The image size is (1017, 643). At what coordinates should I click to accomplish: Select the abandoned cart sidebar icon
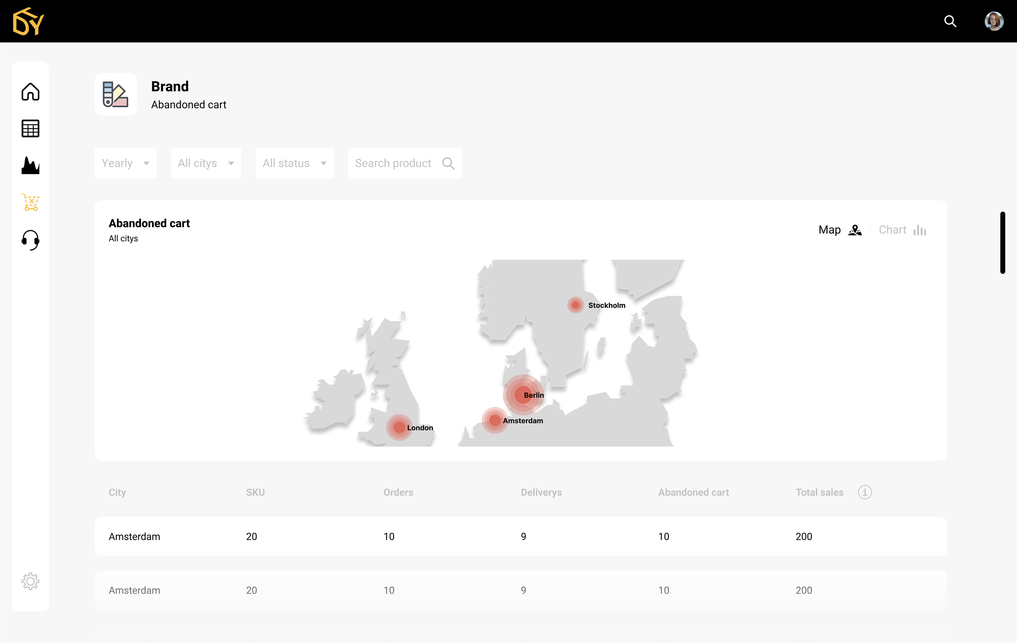[31, 202]
